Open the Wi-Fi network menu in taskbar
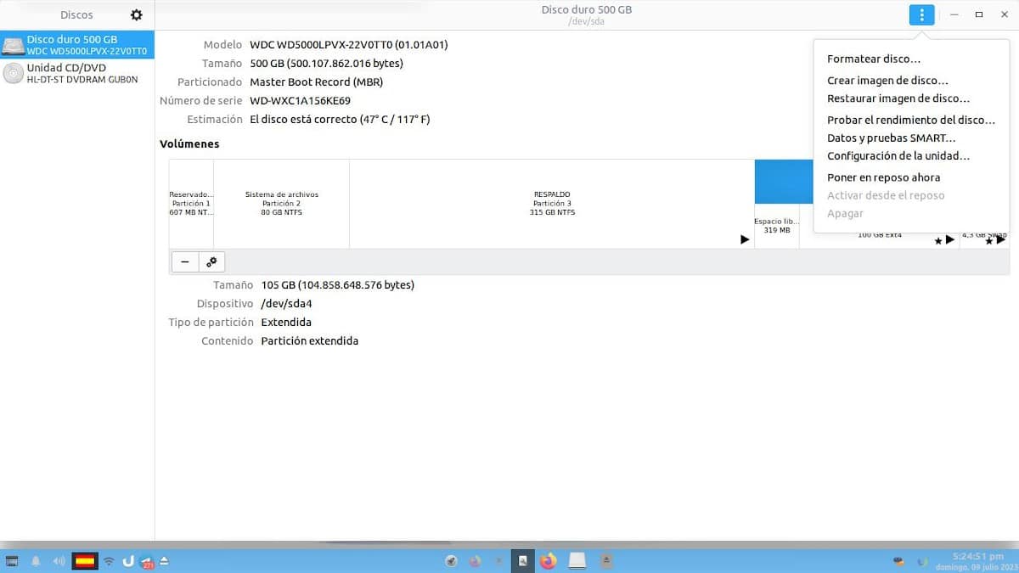Viewport: 1019px width, 573px height. click(x=108, y=560)
